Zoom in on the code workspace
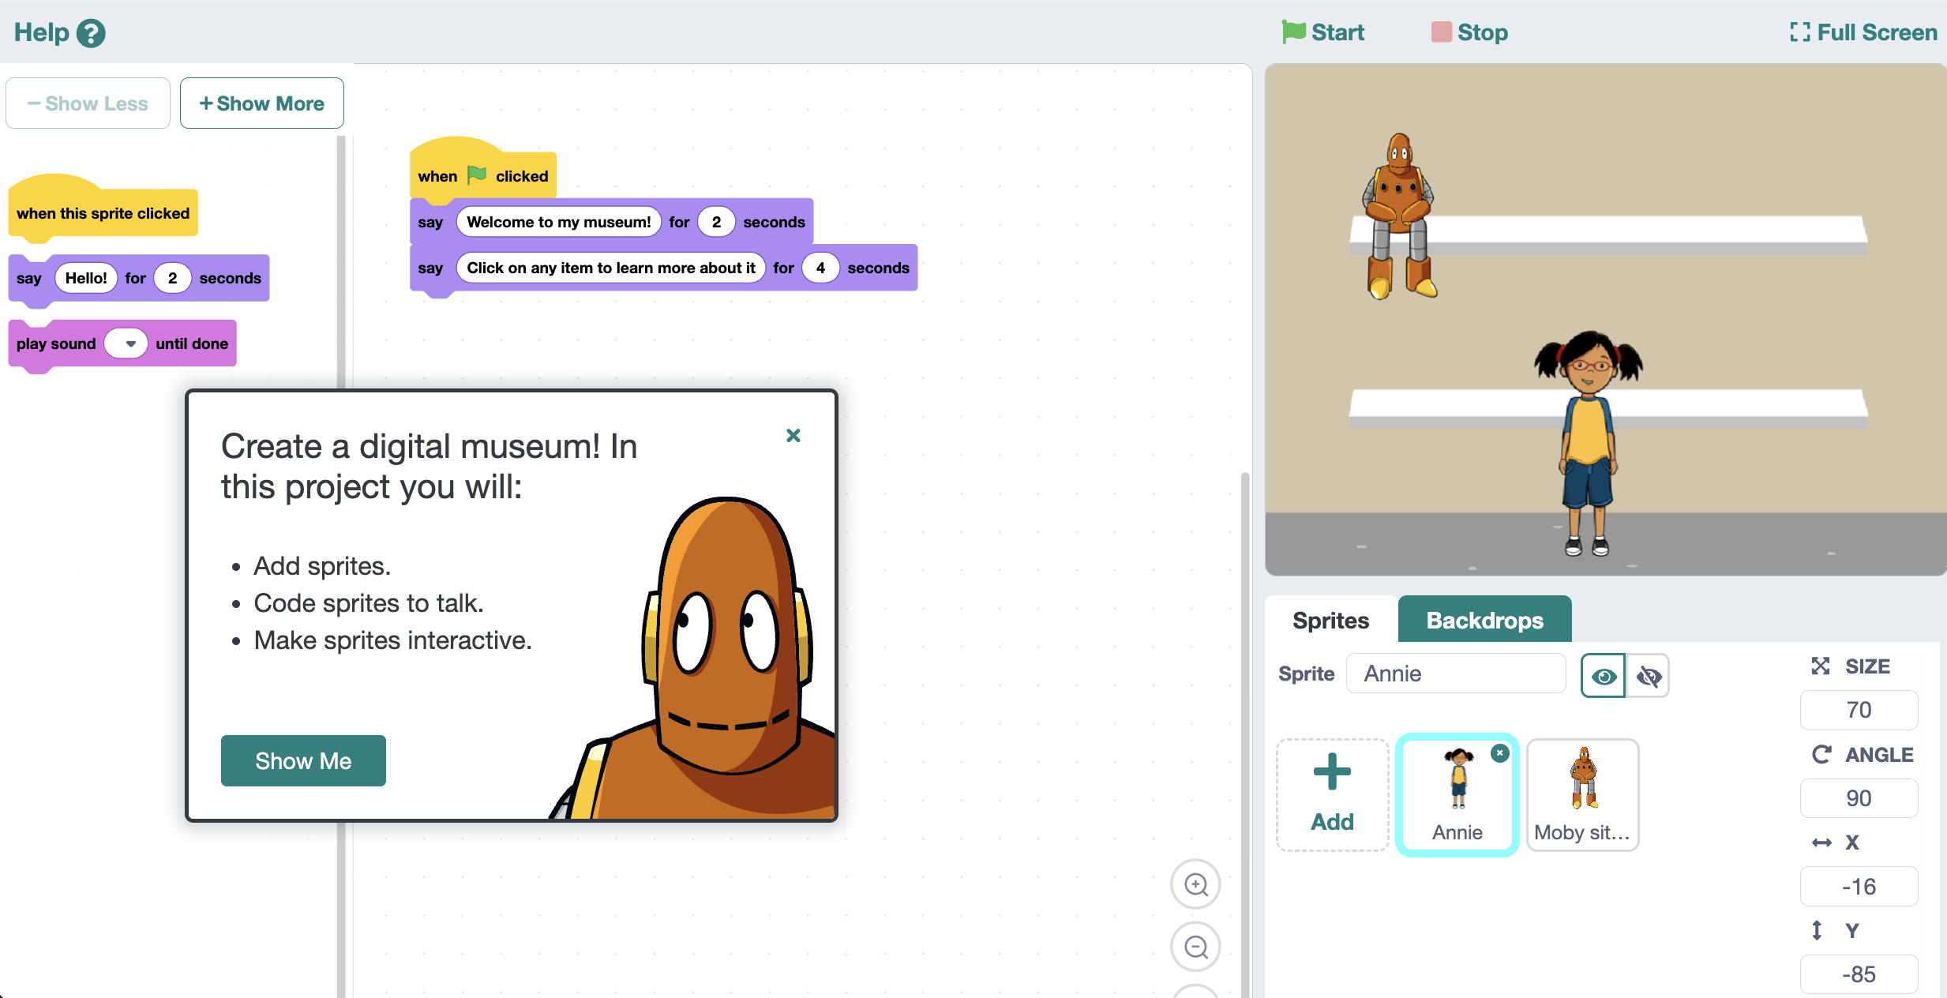The image size is (1947, 998). click(x=1195, y=884)
